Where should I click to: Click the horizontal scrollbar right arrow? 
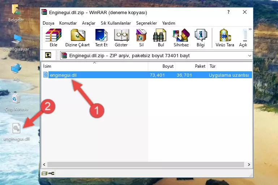click(x=249, y=165)
